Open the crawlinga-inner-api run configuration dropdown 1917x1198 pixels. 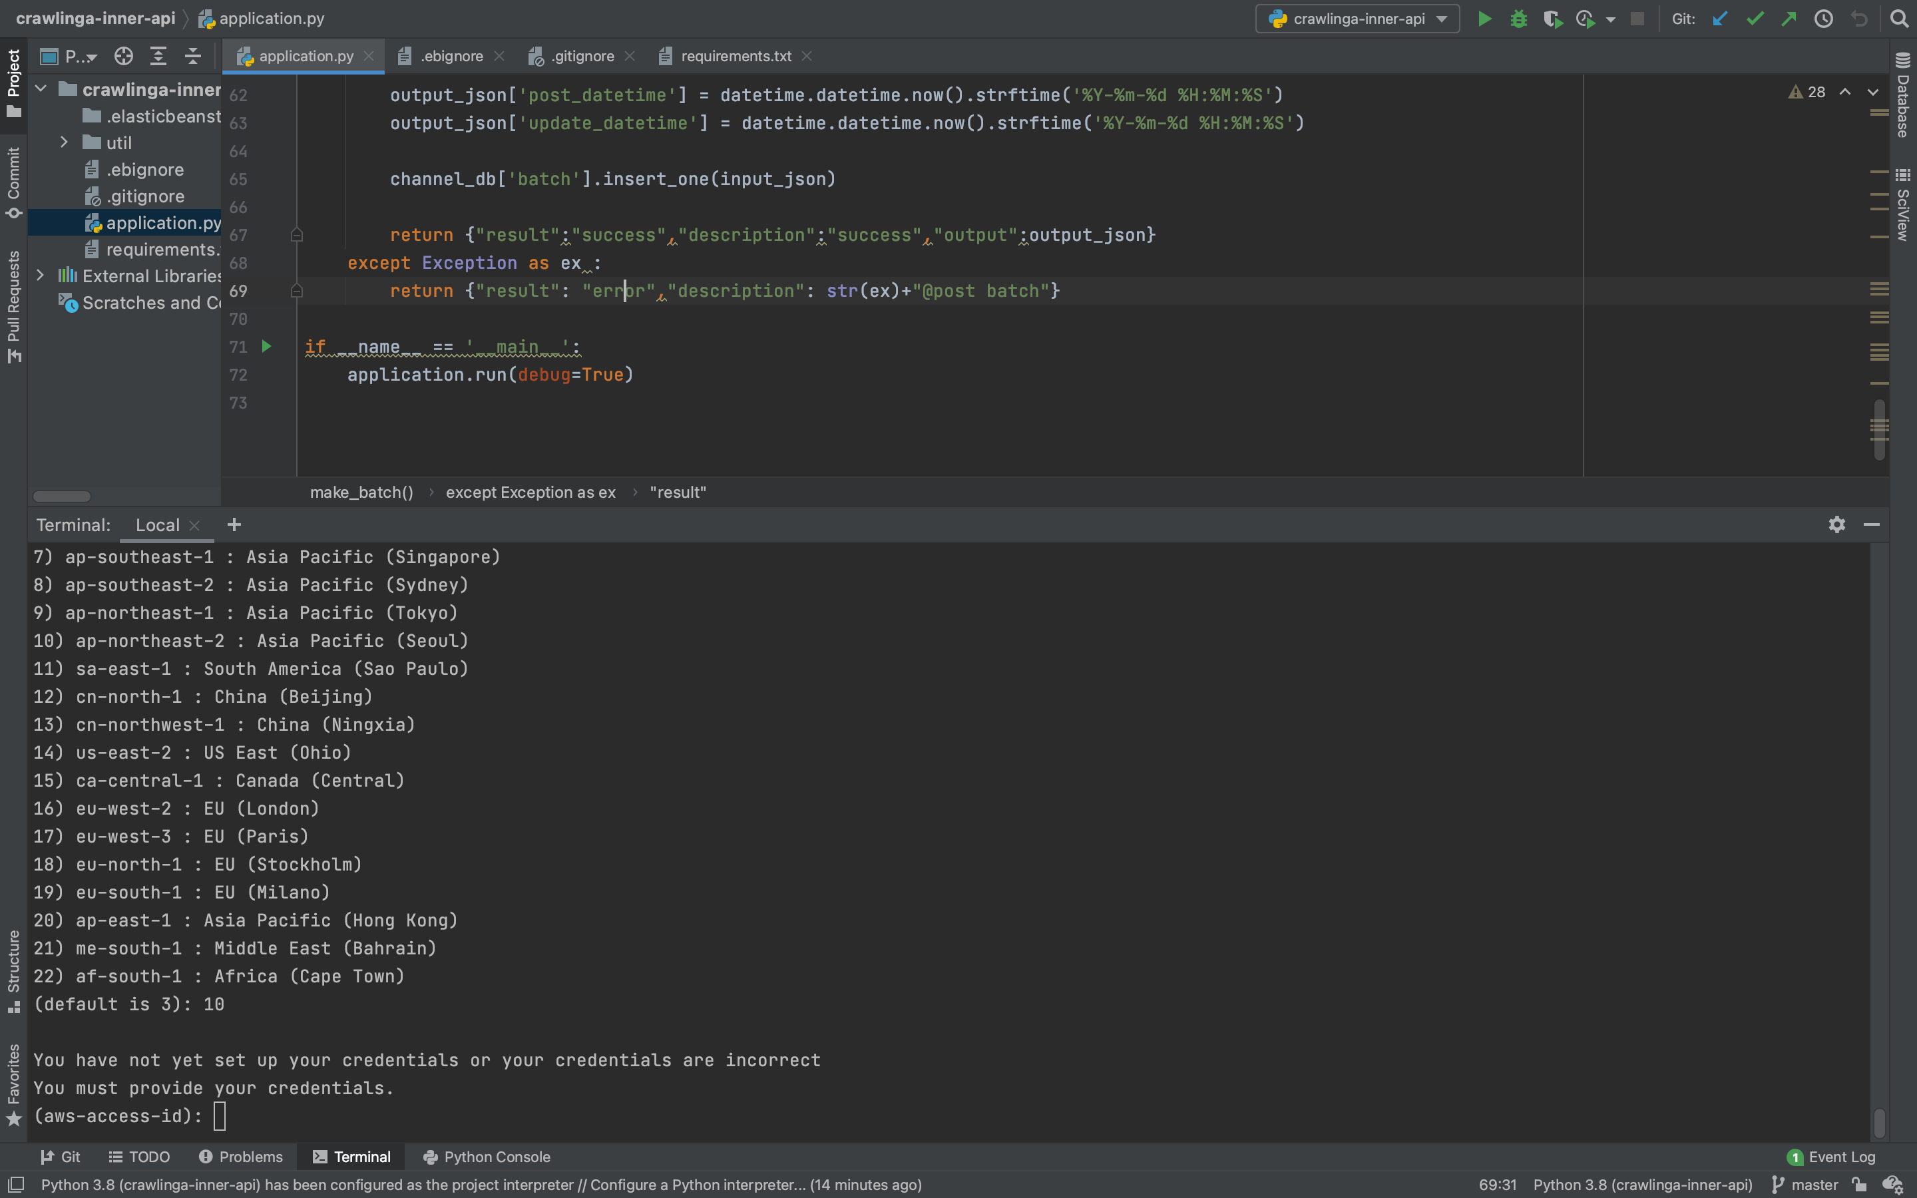click(1358, 18)
